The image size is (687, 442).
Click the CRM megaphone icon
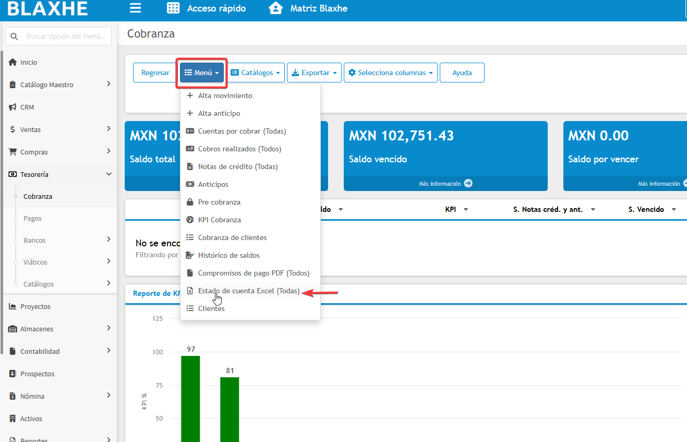(x=13, y=107)
